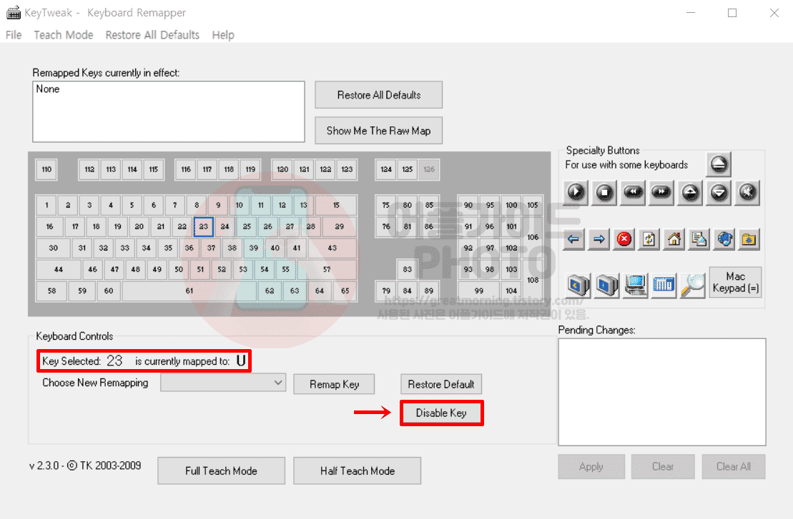This screenshot has width=793, height=519.
Task: Click the calculator specialty icon
Action: [664, 286]
